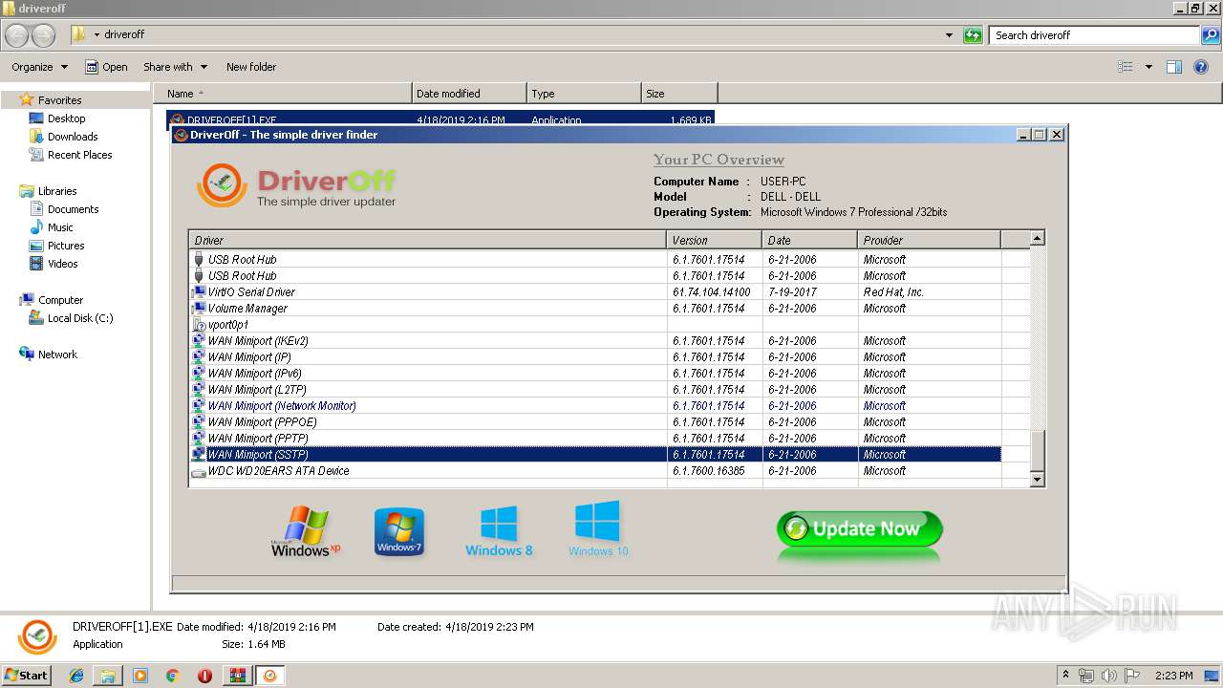This screenshot has width=1223, height=688.
Task: Show hidden system tray icons
Action: [x=1066, y=676]
